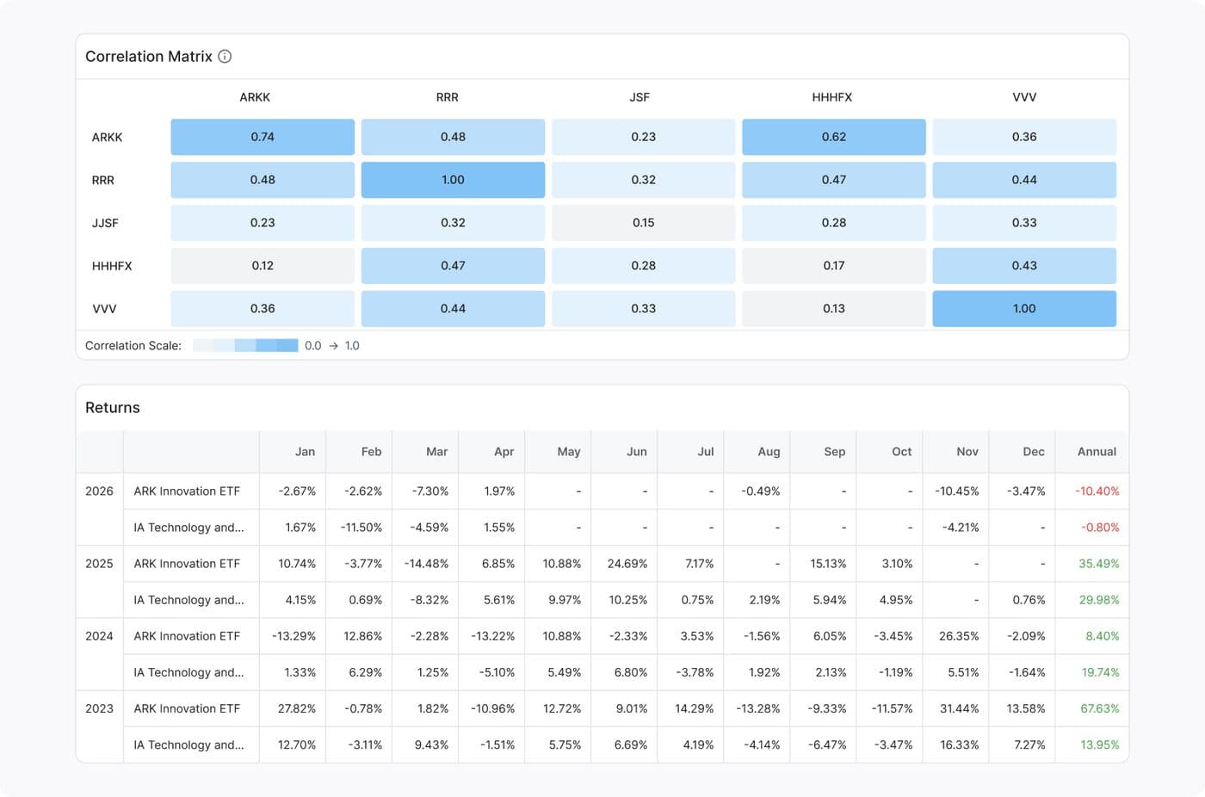This screenshot has height=797, width=1205.
Task: Click the 2024 year label
Action: pyautogui.click(x=99, y=636)
